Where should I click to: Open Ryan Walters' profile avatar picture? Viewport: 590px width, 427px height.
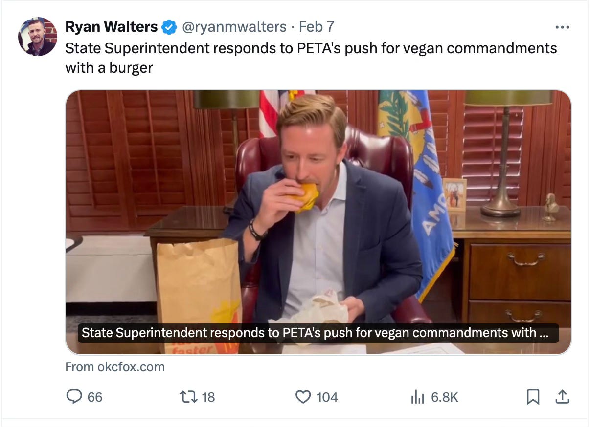pyautogui.click(x=38, y=37)
